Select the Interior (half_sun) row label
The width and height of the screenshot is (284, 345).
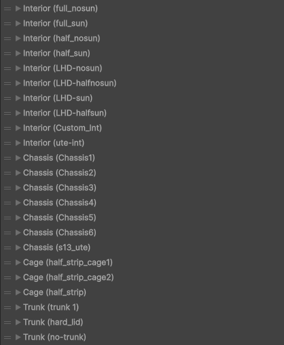point(56,54)
